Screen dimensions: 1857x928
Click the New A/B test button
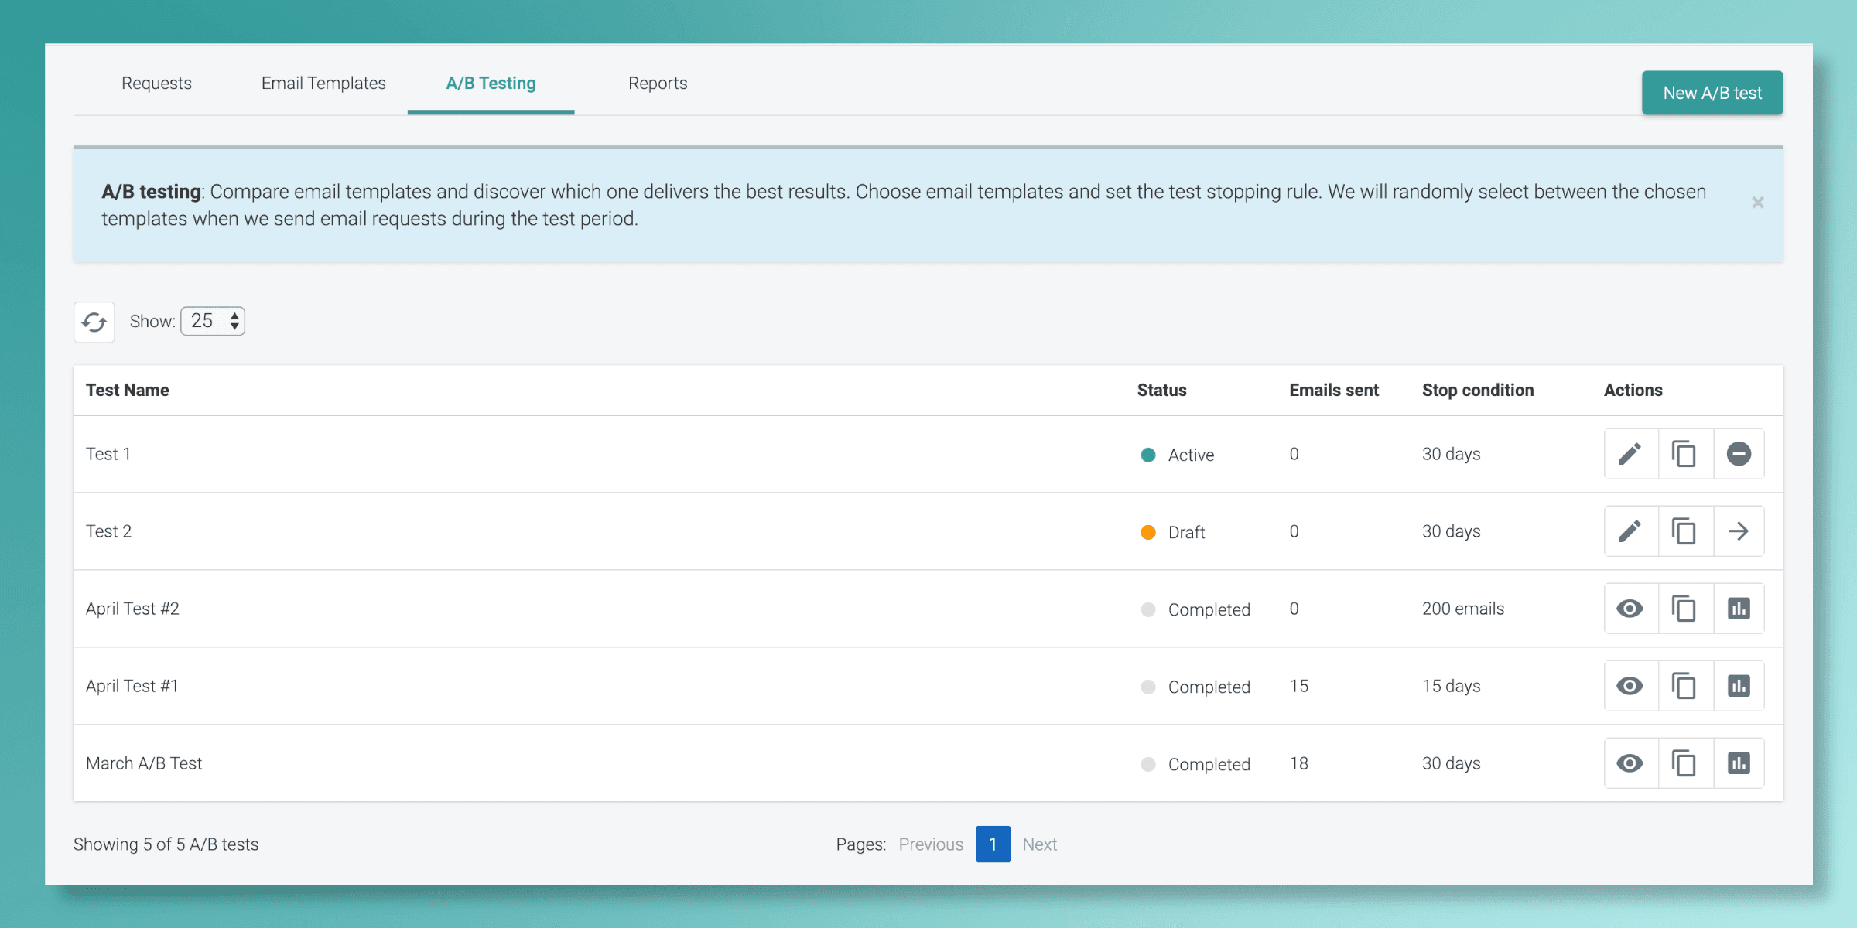(x=1712, y=93)
